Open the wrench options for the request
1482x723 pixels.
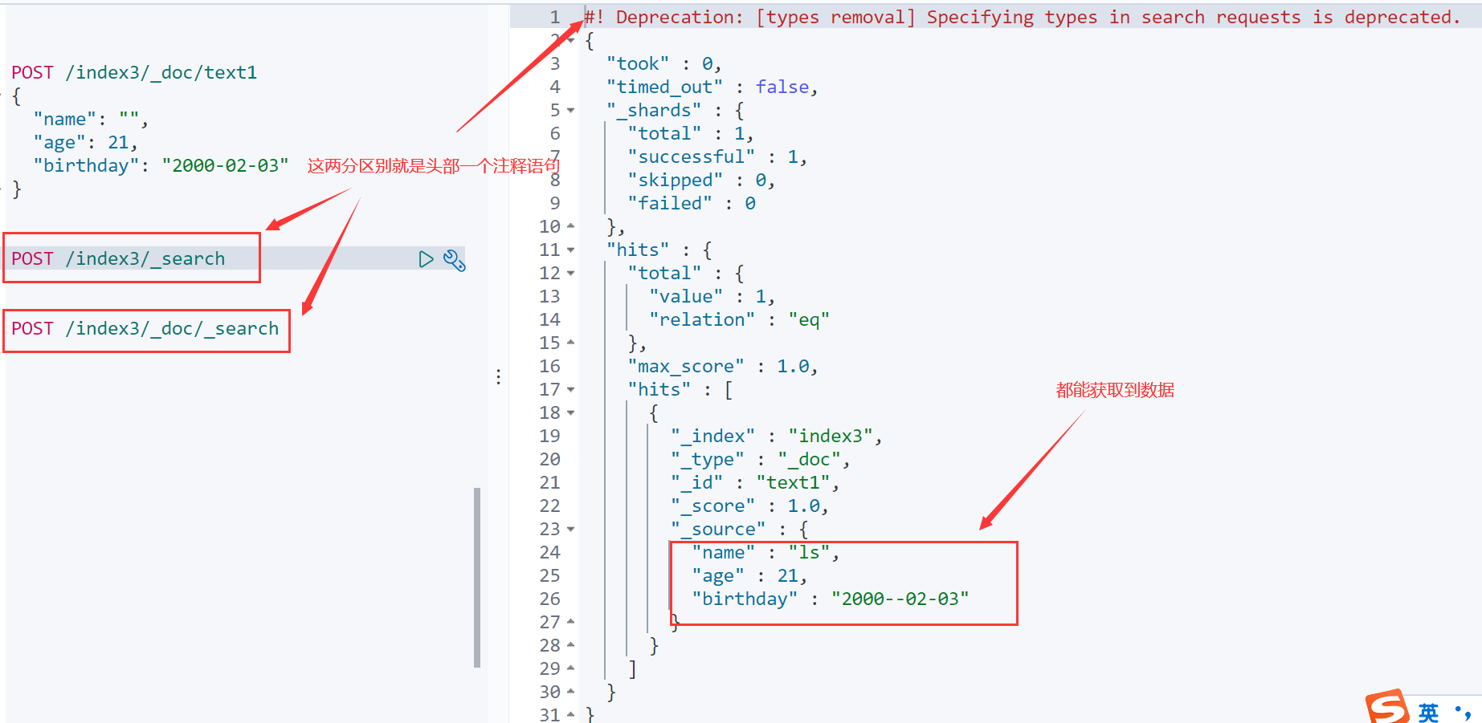(x=455, y=260)
